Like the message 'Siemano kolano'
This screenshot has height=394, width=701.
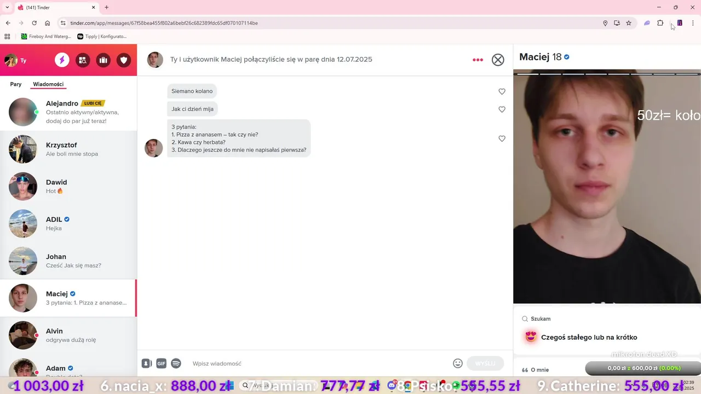(x=502, y=91)
